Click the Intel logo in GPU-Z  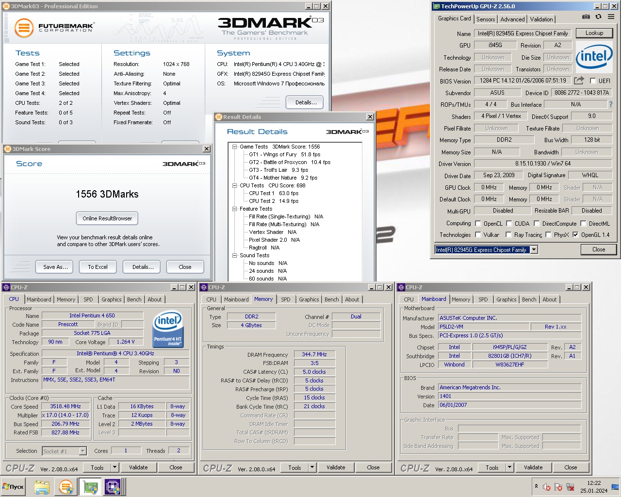click(x=594, y=58)
